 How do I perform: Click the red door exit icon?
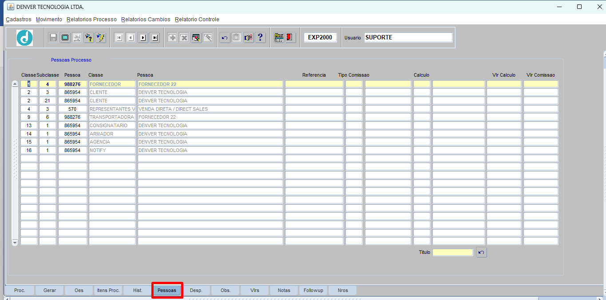291,38
